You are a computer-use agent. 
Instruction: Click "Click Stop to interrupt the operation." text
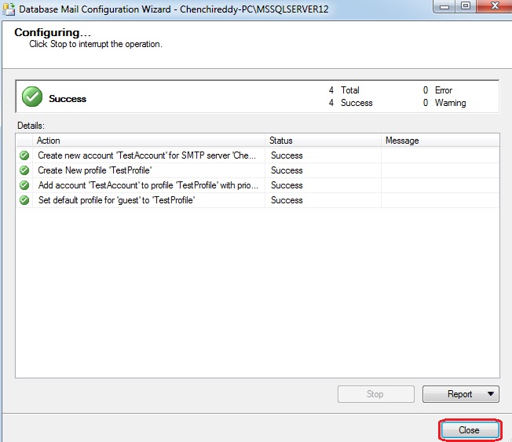[x=96, y=44]
